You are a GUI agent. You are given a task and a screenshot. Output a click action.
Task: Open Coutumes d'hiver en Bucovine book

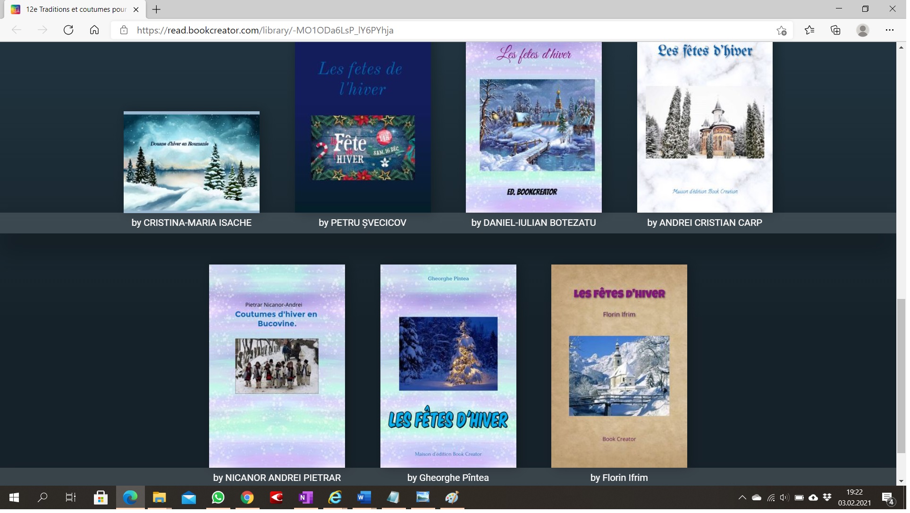coord(277,366)
